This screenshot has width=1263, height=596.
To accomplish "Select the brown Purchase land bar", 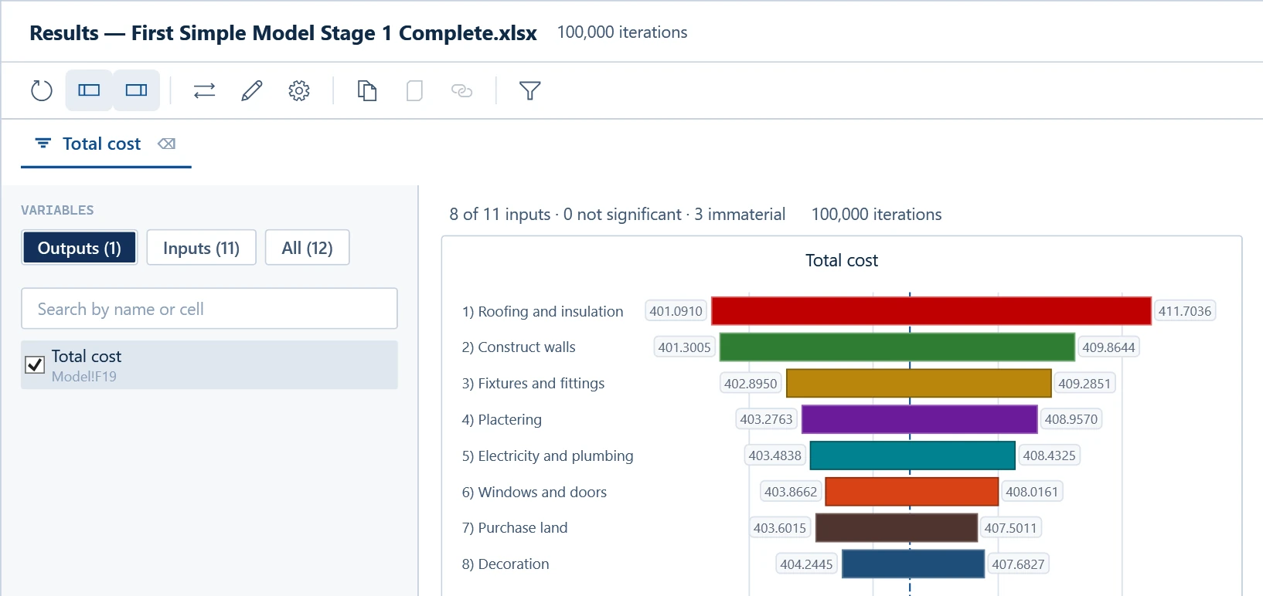I will (x=897, y=528).
